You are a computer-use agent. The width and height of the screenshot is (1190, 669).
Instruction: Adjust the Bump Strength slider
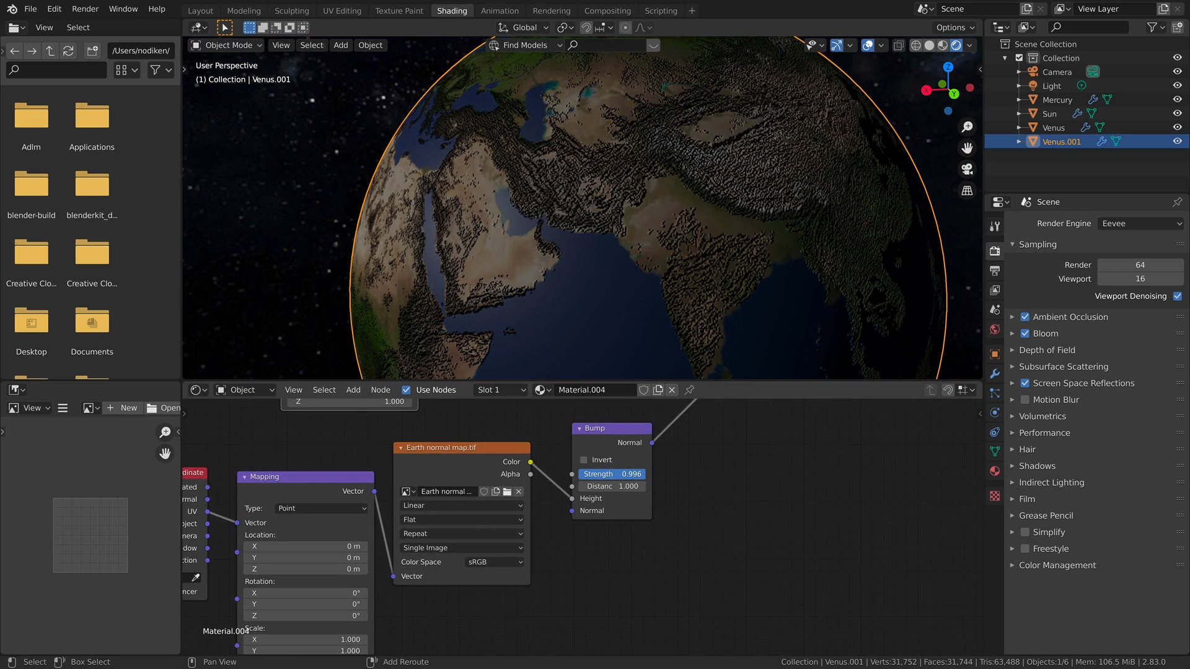(612, 474)
